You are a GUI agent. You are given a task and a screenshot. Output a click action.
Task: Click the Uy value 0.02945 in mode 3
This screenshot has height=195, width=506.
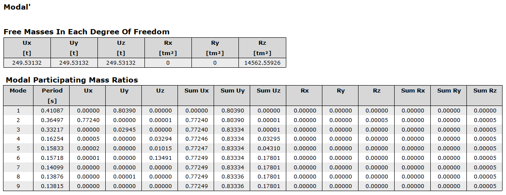point(124,129)
